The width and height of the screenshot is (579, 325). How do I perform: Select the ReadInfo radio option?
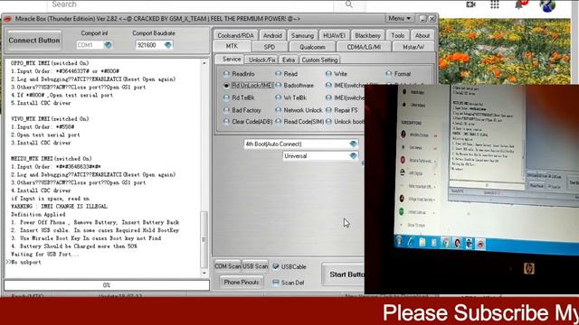239,74
